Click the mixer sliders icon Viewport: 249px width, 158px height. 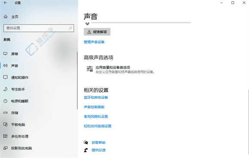tap(90, 69)
